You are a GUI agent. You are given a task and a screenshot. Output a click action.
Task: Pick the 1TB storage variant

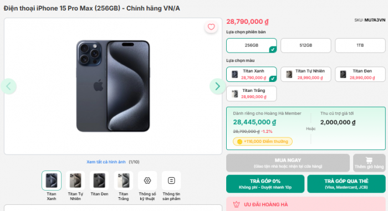[x=360, y=45]
